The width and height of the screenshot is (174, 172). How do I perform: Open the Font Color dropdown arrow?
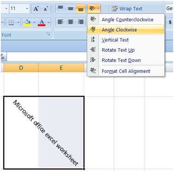pos(49,23)
